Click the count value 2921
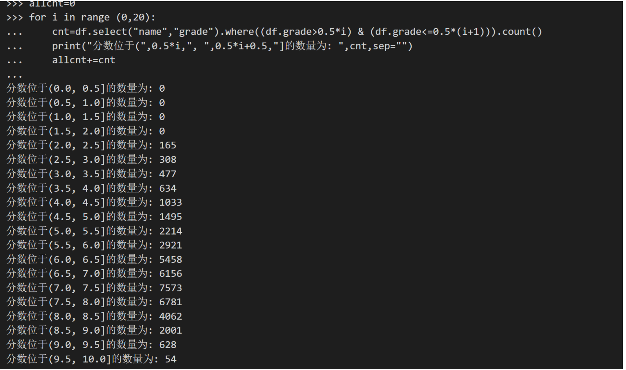Screen dimensions: 626x370 point(170,245)
